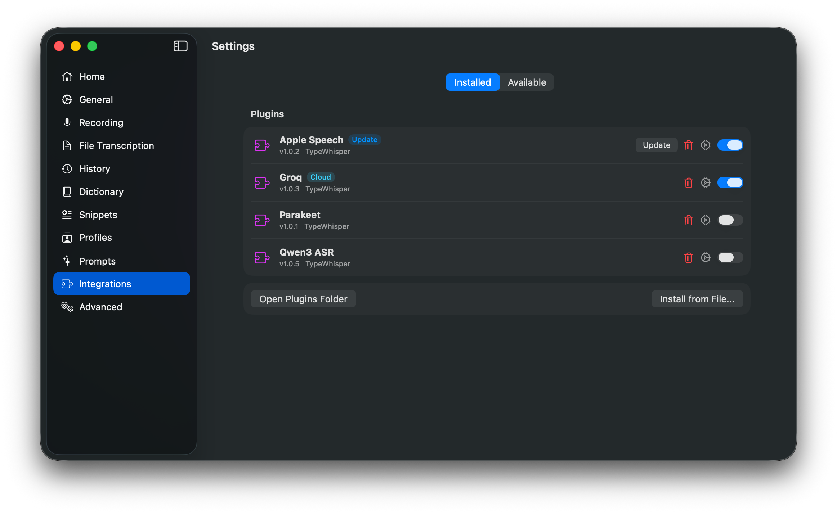Viewport: 837px width, 514px height.
Task: Open the Recording settings section
Action: 101,122
